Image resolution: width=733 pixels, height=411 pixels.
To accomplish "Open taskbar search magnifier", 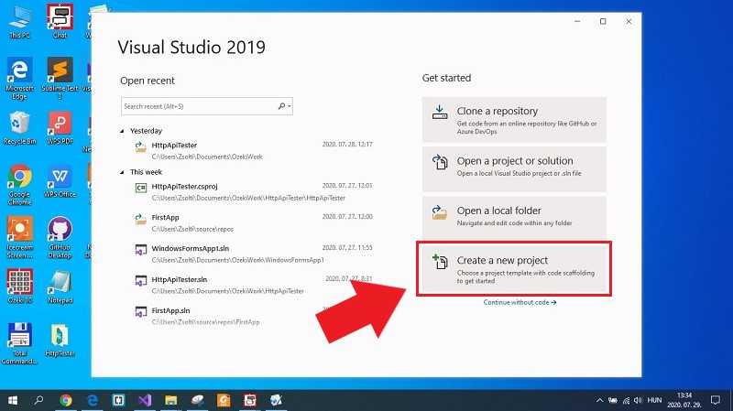I will point(38,400).
